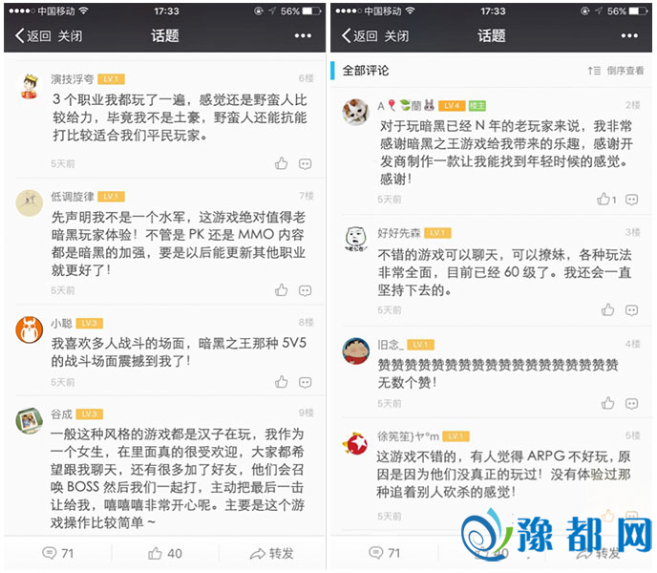Open the 71 comments tab at bottom left
This screenshot has height=573, width=657.
tap(58, 553)
